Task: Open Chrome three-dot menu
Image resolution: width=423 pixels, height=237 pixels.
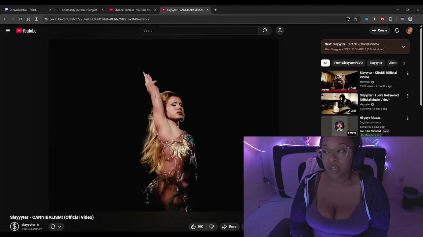Action: click(x=418, y=19)
